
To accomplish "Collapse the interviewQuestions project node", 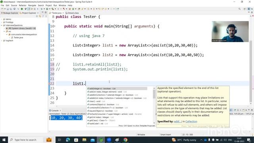I will point(2,25).
